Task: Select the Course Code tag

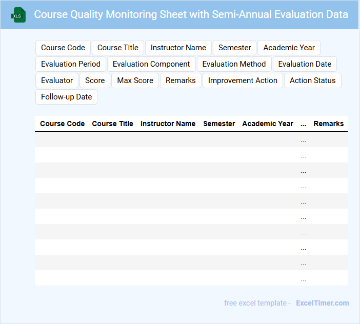Action: (63, 48)
